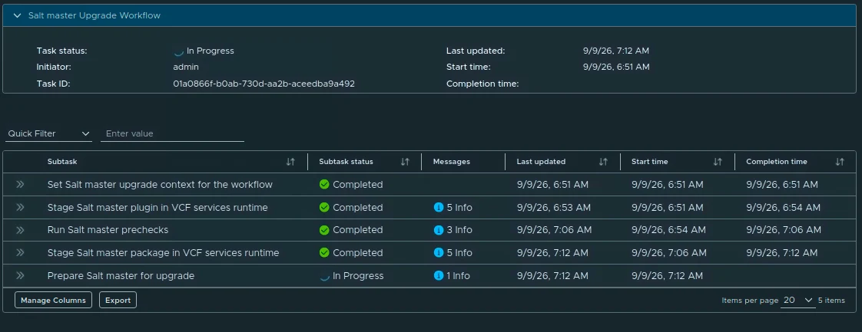Click the Initiator value admin
The height and width of the screenshot is (332, 862).
click(x=186, y=67)
